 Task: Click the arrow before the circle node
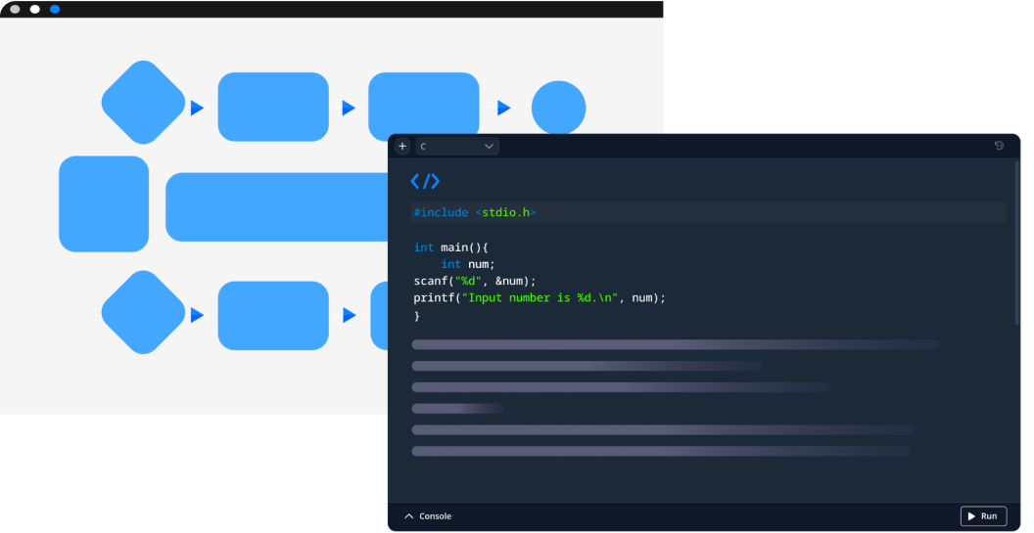tap(503, 108)
